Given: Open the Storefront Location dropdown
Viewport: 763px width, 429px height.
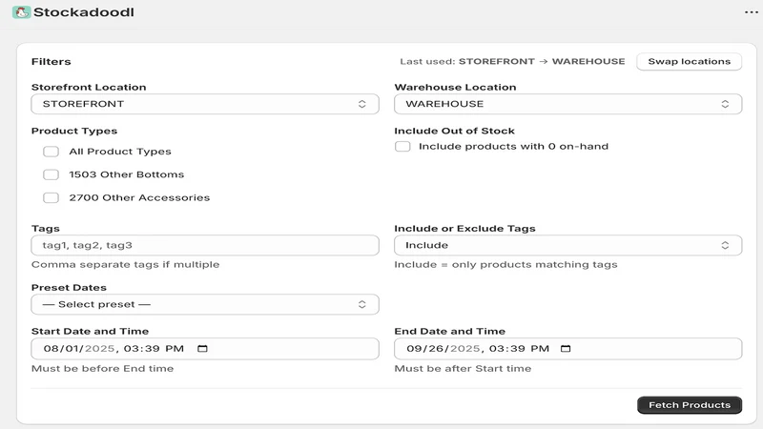Looking at the screenshot, I should pyautogui.click(x=205, y=104).
